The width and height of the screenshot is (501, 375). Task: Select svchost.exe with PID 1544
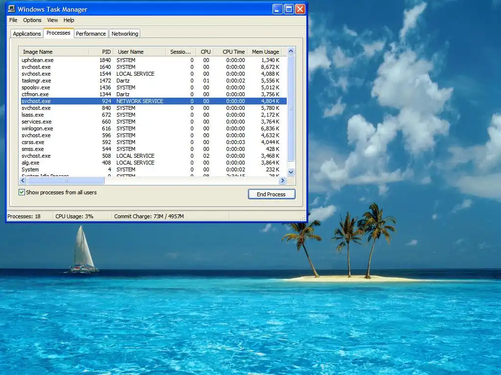point(153,74)
